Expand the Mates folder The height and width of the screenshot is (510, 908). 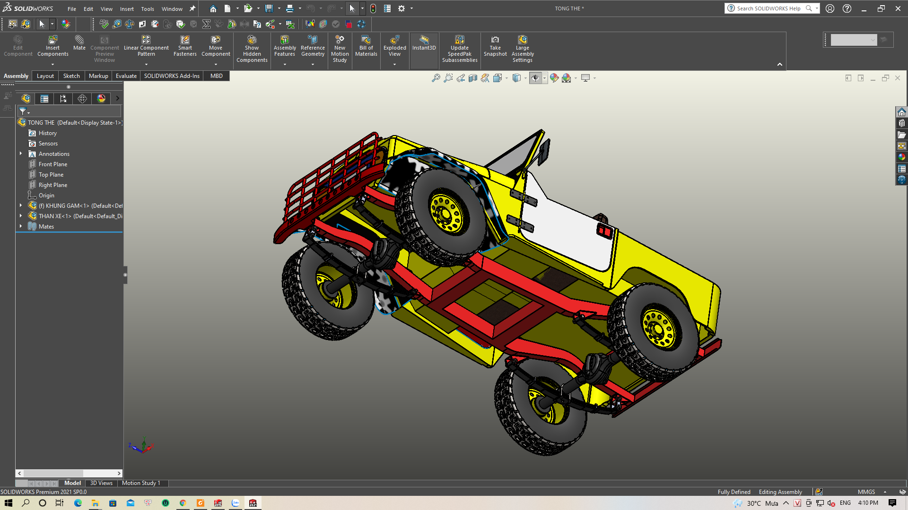click(x=21, y=226)
